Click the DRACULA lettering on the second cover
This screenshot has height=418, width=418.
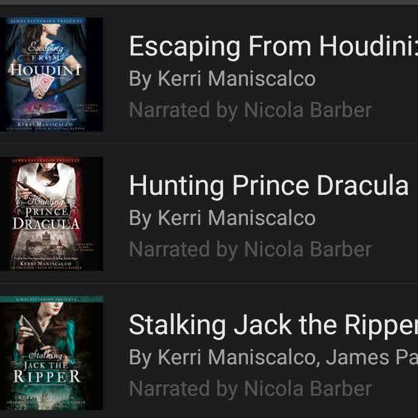coord(46,223)
